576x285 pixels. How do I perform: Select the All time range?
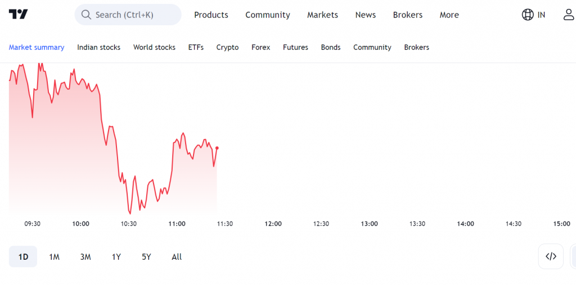(x=177, y=257)
